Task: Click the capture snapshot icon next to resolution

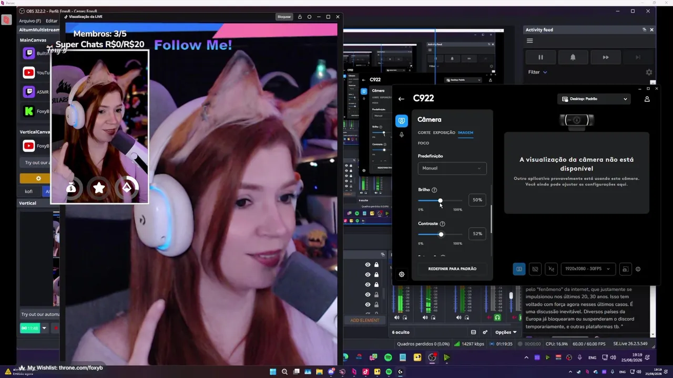Action: point(625,269)
